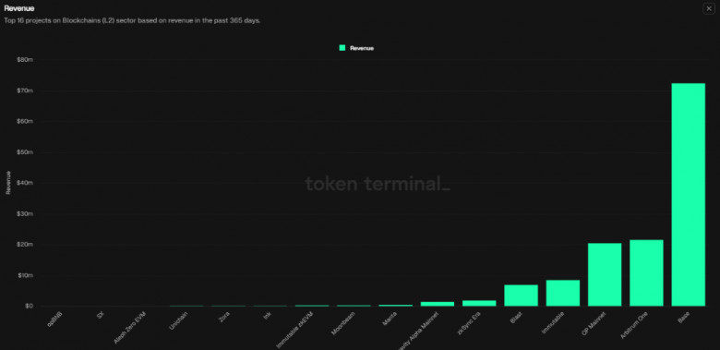Toggle the Revenue legend color swatch

[342, 48]
